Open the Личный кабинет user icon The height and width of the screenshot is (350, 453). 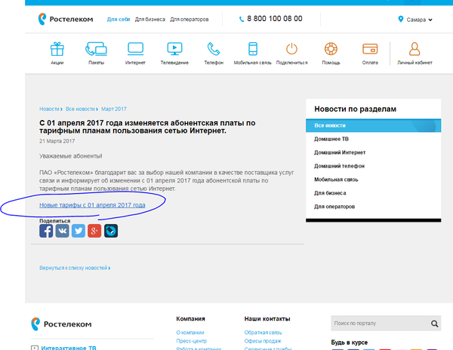click(x=414, y=50)
